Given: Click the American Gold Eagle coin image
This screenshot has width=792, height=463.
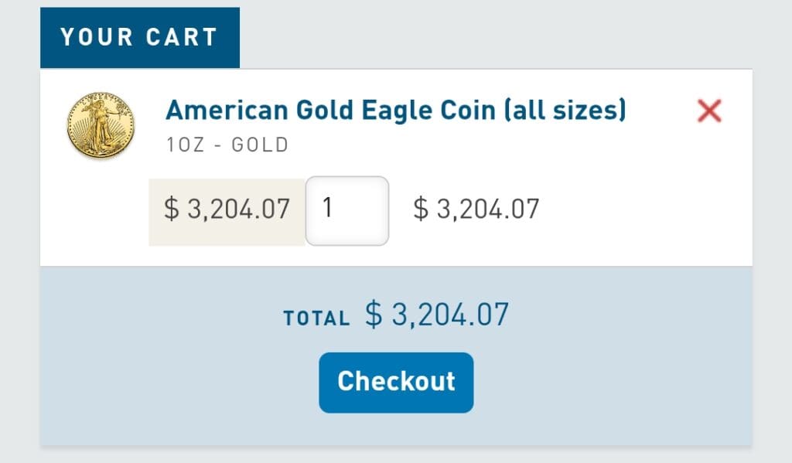Looking at the screenshot, I should (x=101, y=125).
